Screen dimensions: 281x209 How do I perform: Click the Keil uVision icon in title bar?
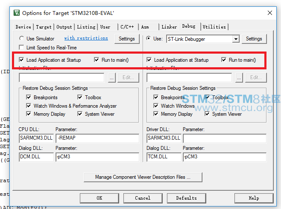click(x=17, y=13)
